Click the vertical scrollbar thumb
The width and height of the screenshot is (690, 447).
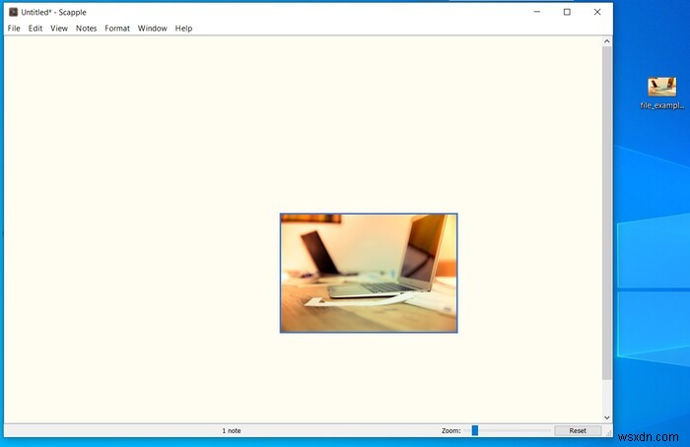(607, 214)
